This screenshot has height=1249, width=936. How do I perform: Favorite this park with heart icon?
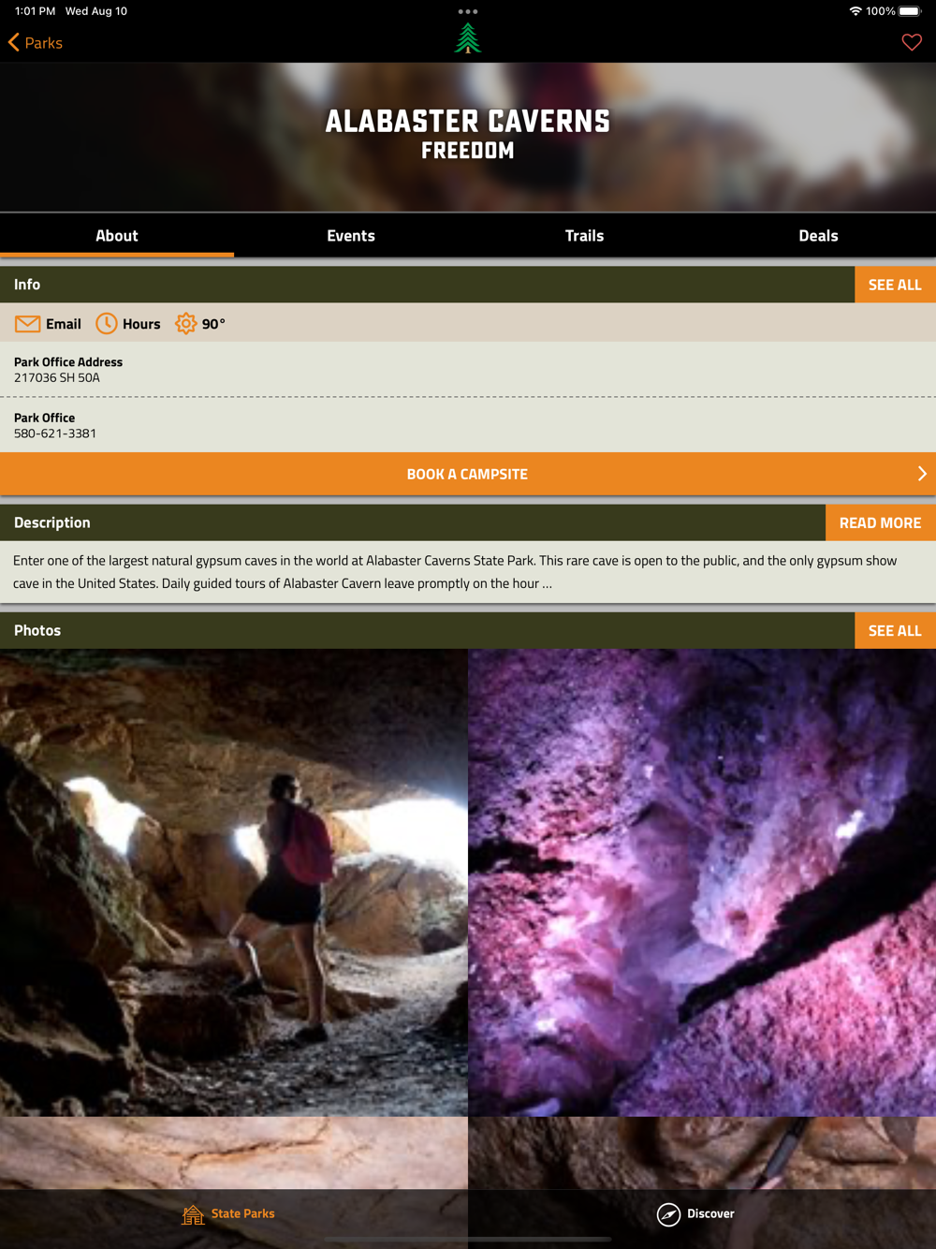pyautogui.click(x=912, y=42)
